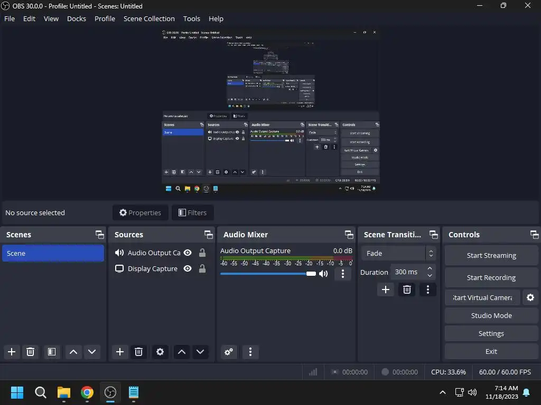Image resolution: width=541 pixels, height=405 pixels.
Task: Move scene up in Scenes panel
Action: [73, 352]
